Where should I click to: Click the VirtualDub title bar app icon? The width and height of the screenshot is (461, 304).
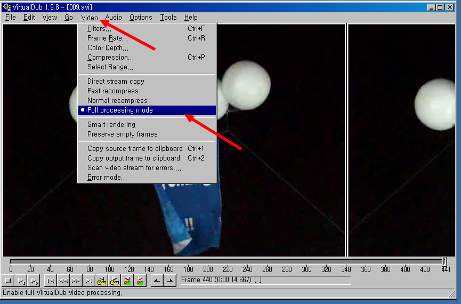pyautogui.click(x=6, y=7)
